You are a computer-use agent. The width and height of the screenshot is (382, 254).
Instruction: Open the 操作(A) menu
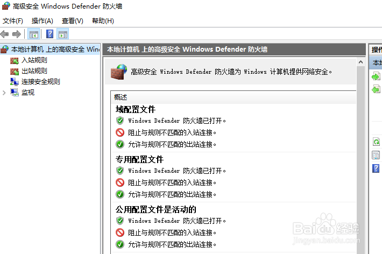(x=42, y=21)
